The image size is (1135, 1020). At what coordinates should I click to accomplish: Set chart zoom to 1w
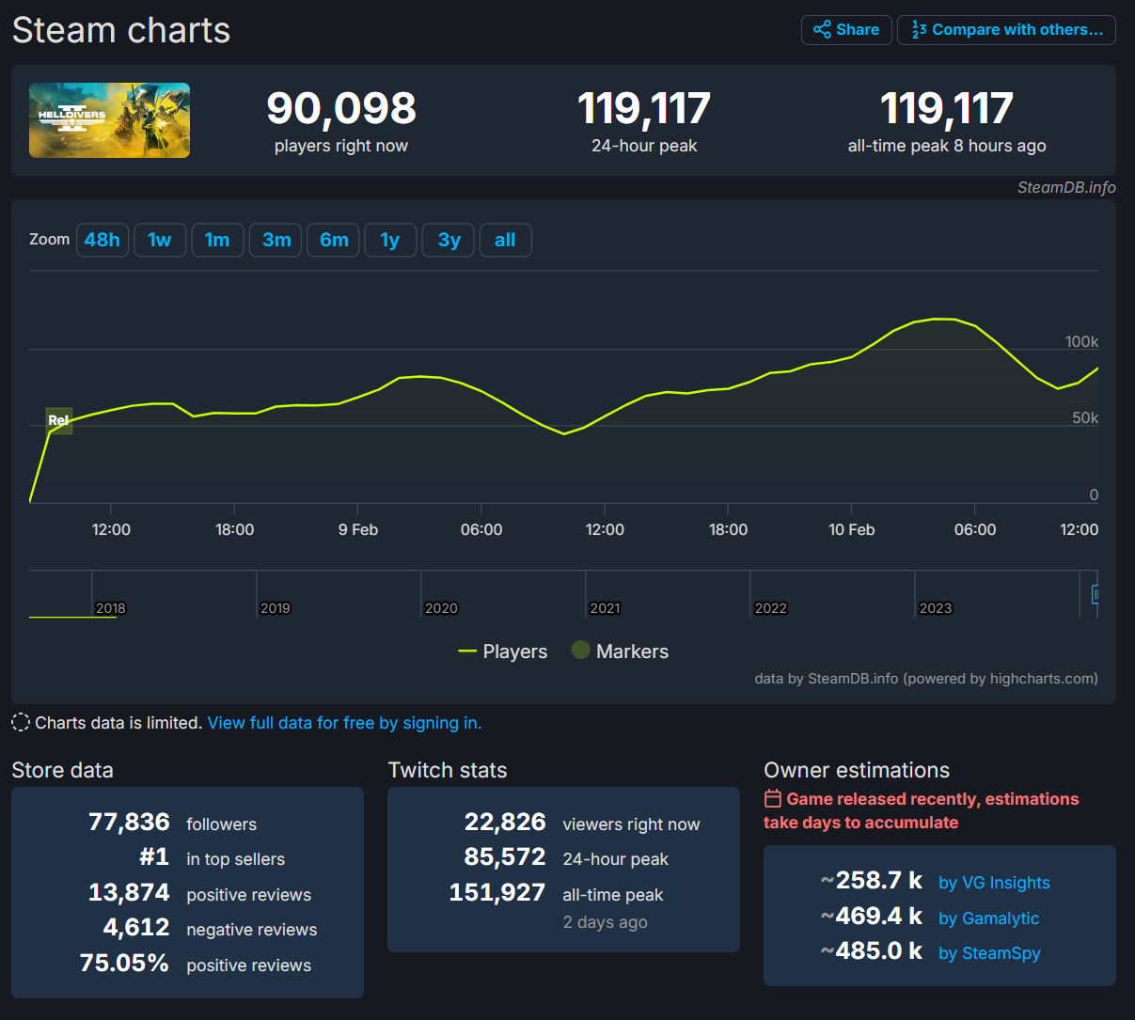click(x=160, y=240)
